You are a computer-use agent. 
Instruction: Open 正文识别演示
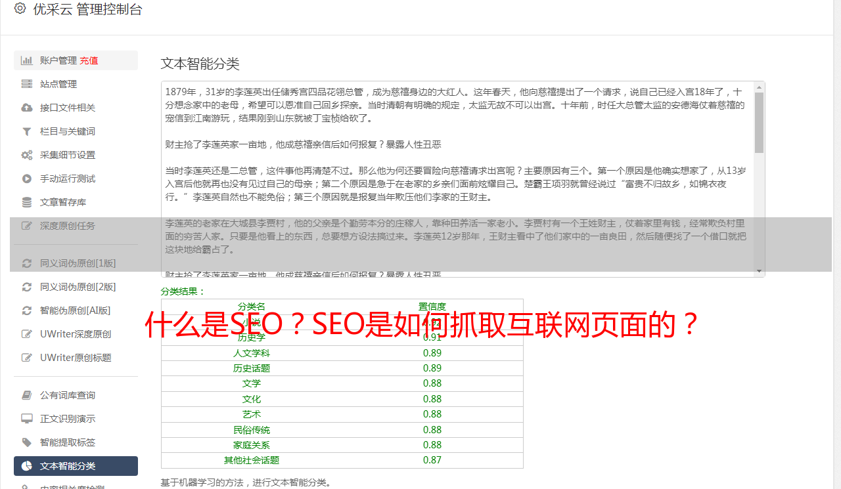tap(76, 419)
